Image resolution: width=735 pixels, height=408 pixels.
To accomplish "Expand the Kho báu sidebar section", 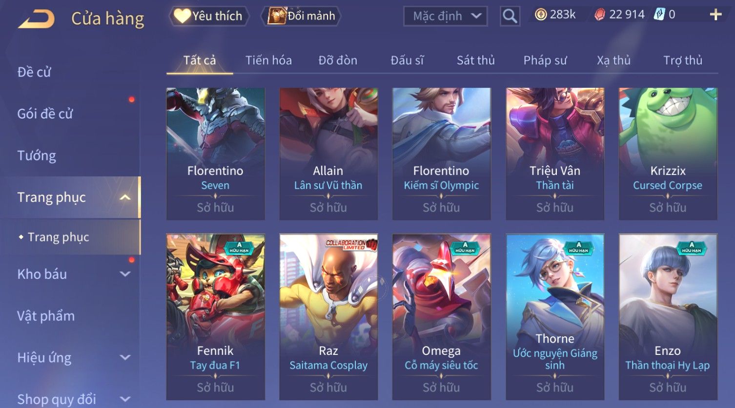I will pos(125,274).
